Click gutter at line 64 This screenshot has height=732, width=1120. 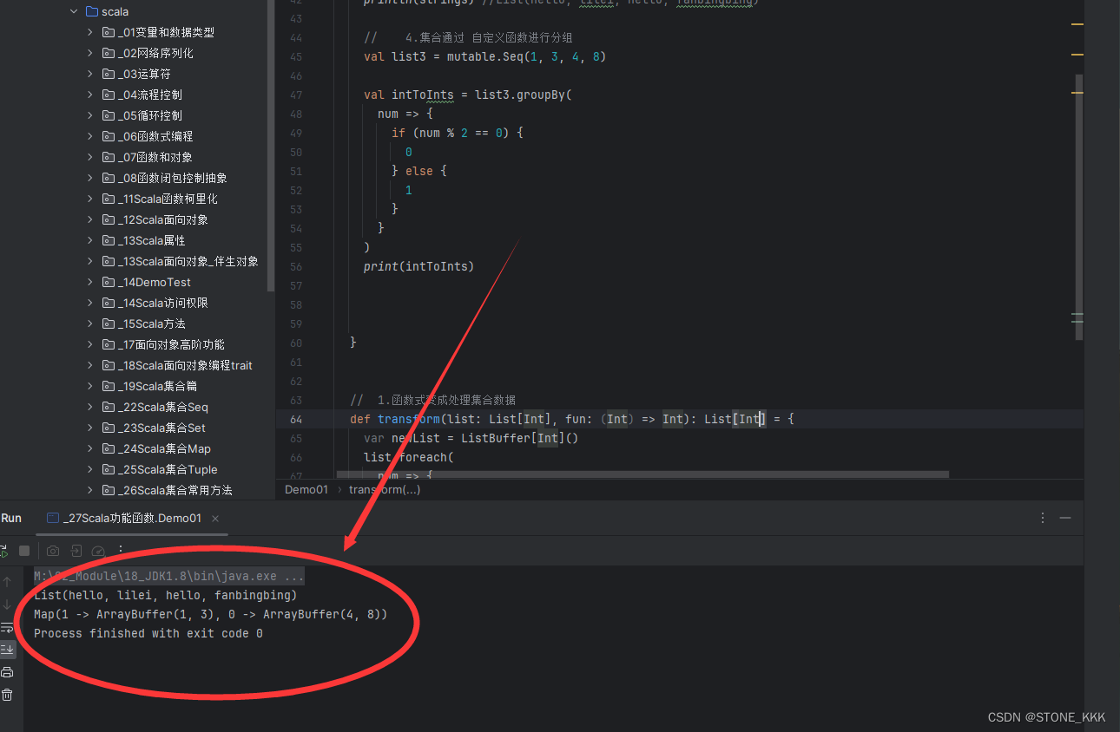297,419
